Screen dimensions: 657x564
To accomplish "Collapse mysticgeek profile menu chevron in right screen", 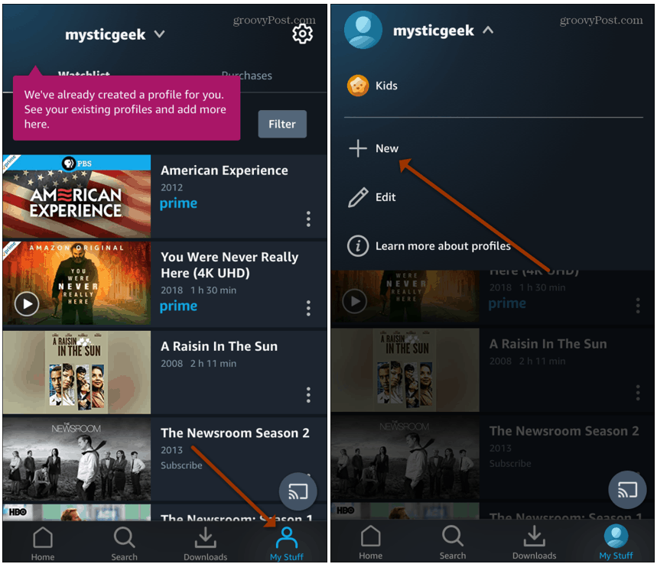I will pos(488,30).
